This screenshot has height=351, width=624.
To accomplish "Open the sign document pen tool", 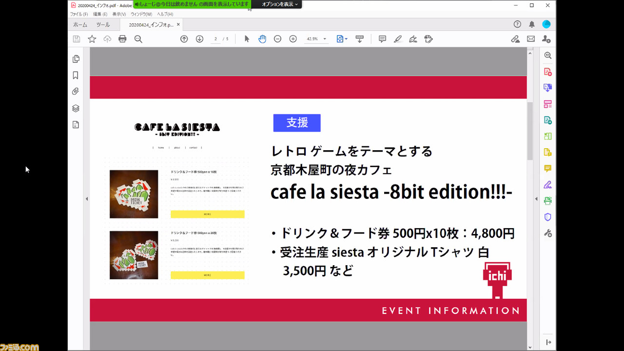I will [413, 39].
